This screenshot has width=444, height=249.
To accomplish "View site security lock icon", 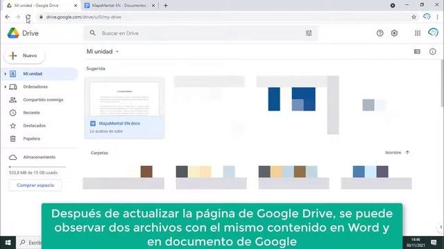I will (x=41, y=17).
